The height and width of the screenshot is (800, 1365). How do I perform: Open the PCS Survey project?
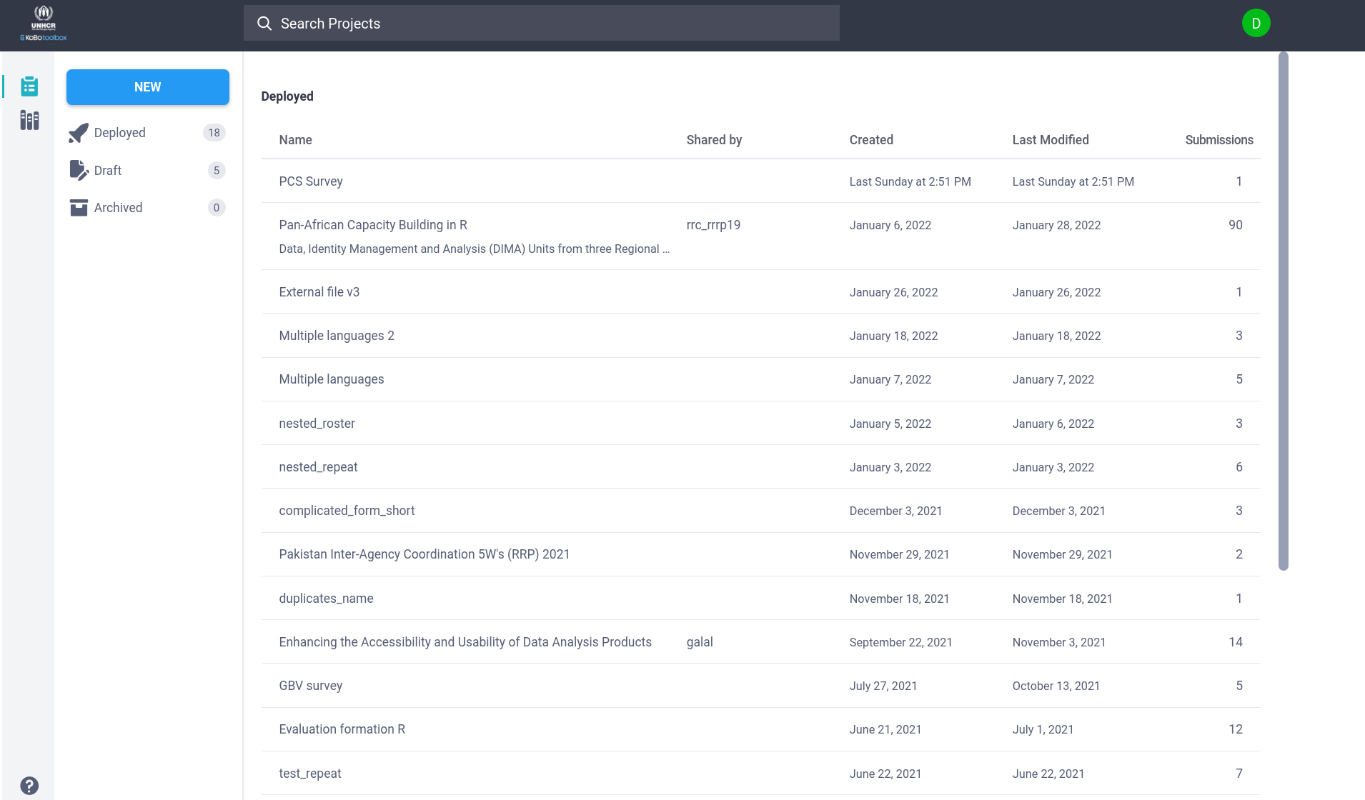(x=311, y=181)
